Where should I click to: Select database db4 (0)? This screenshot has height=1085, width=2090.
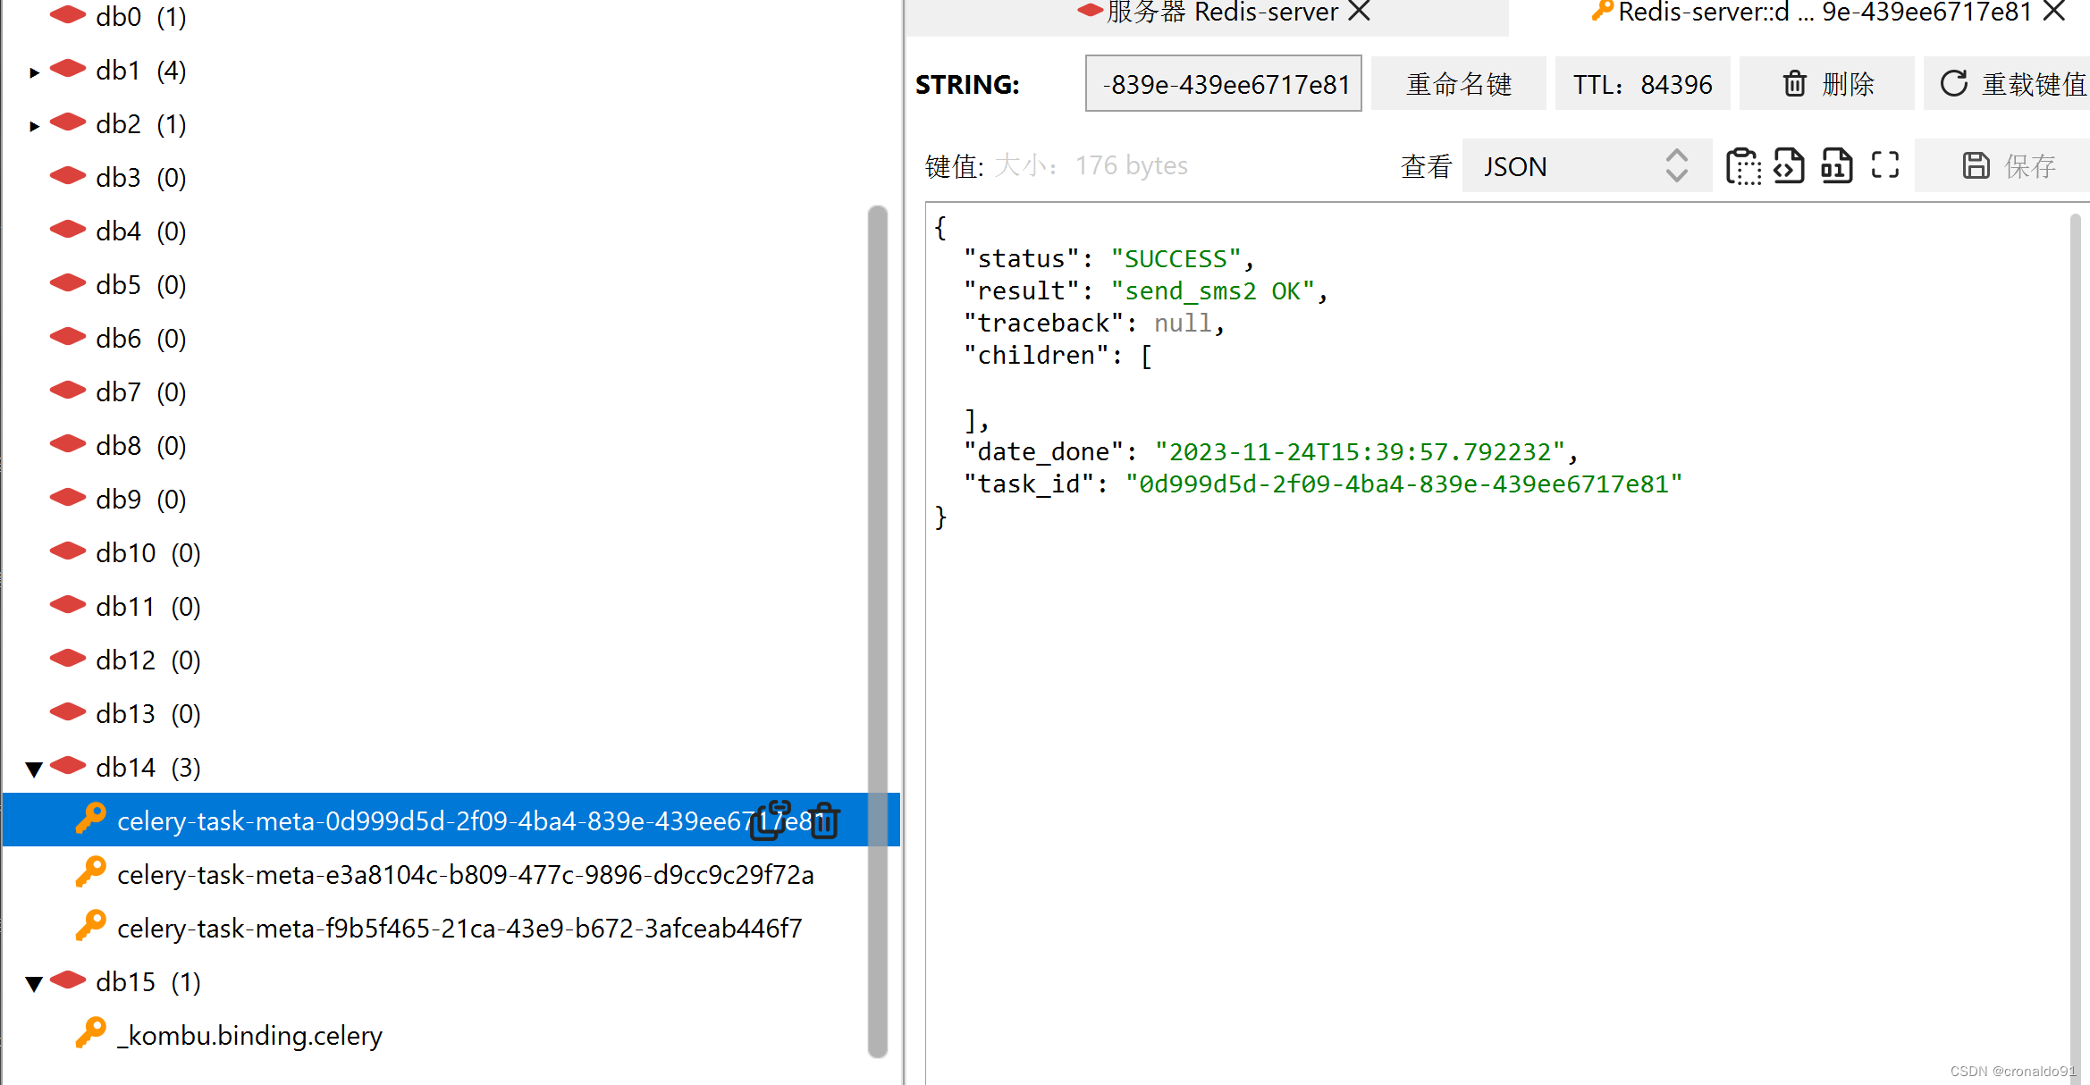point(140,231)
